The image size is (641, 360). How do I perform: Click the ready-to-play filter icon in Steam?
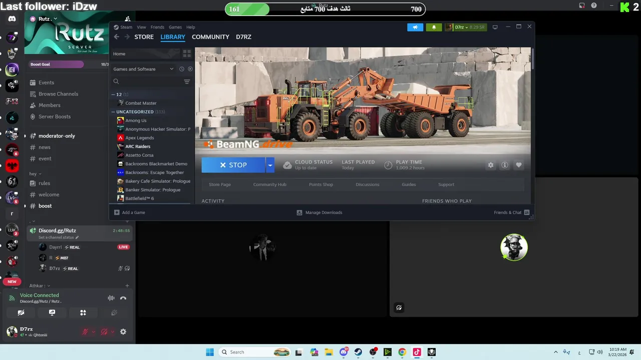tap(190, 69)
